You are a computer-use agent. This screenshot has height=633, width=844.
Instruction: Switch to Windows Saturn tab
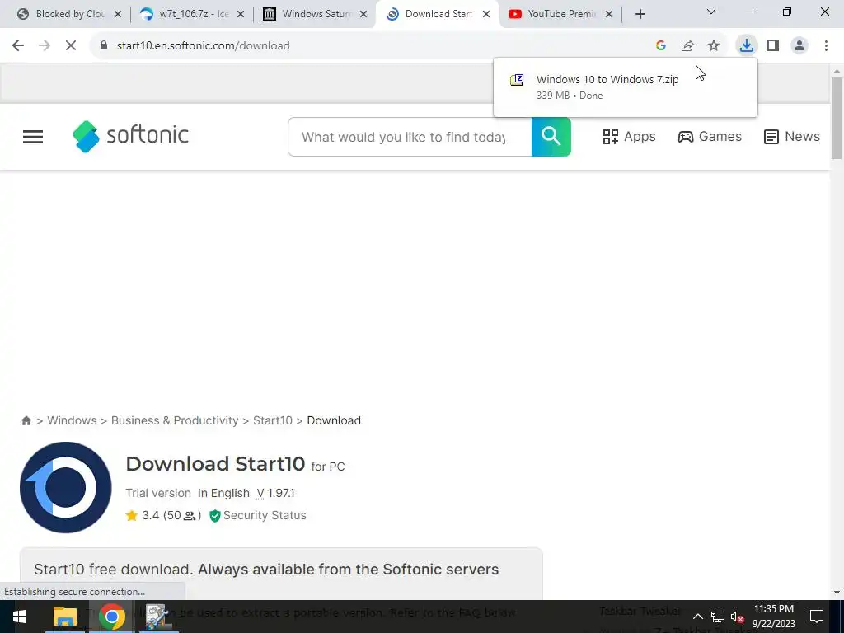(316, 14)
